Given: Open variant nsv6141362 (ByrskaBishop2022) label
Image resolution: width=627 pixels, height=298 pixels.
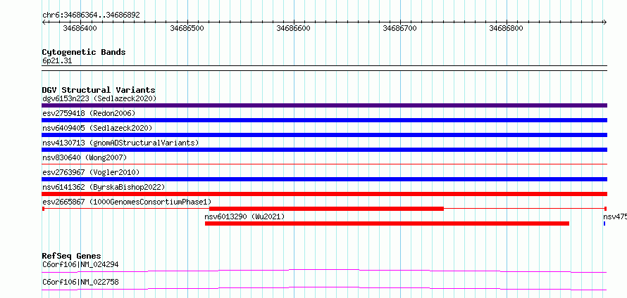Looking at the screenshot, I should 104,187.
